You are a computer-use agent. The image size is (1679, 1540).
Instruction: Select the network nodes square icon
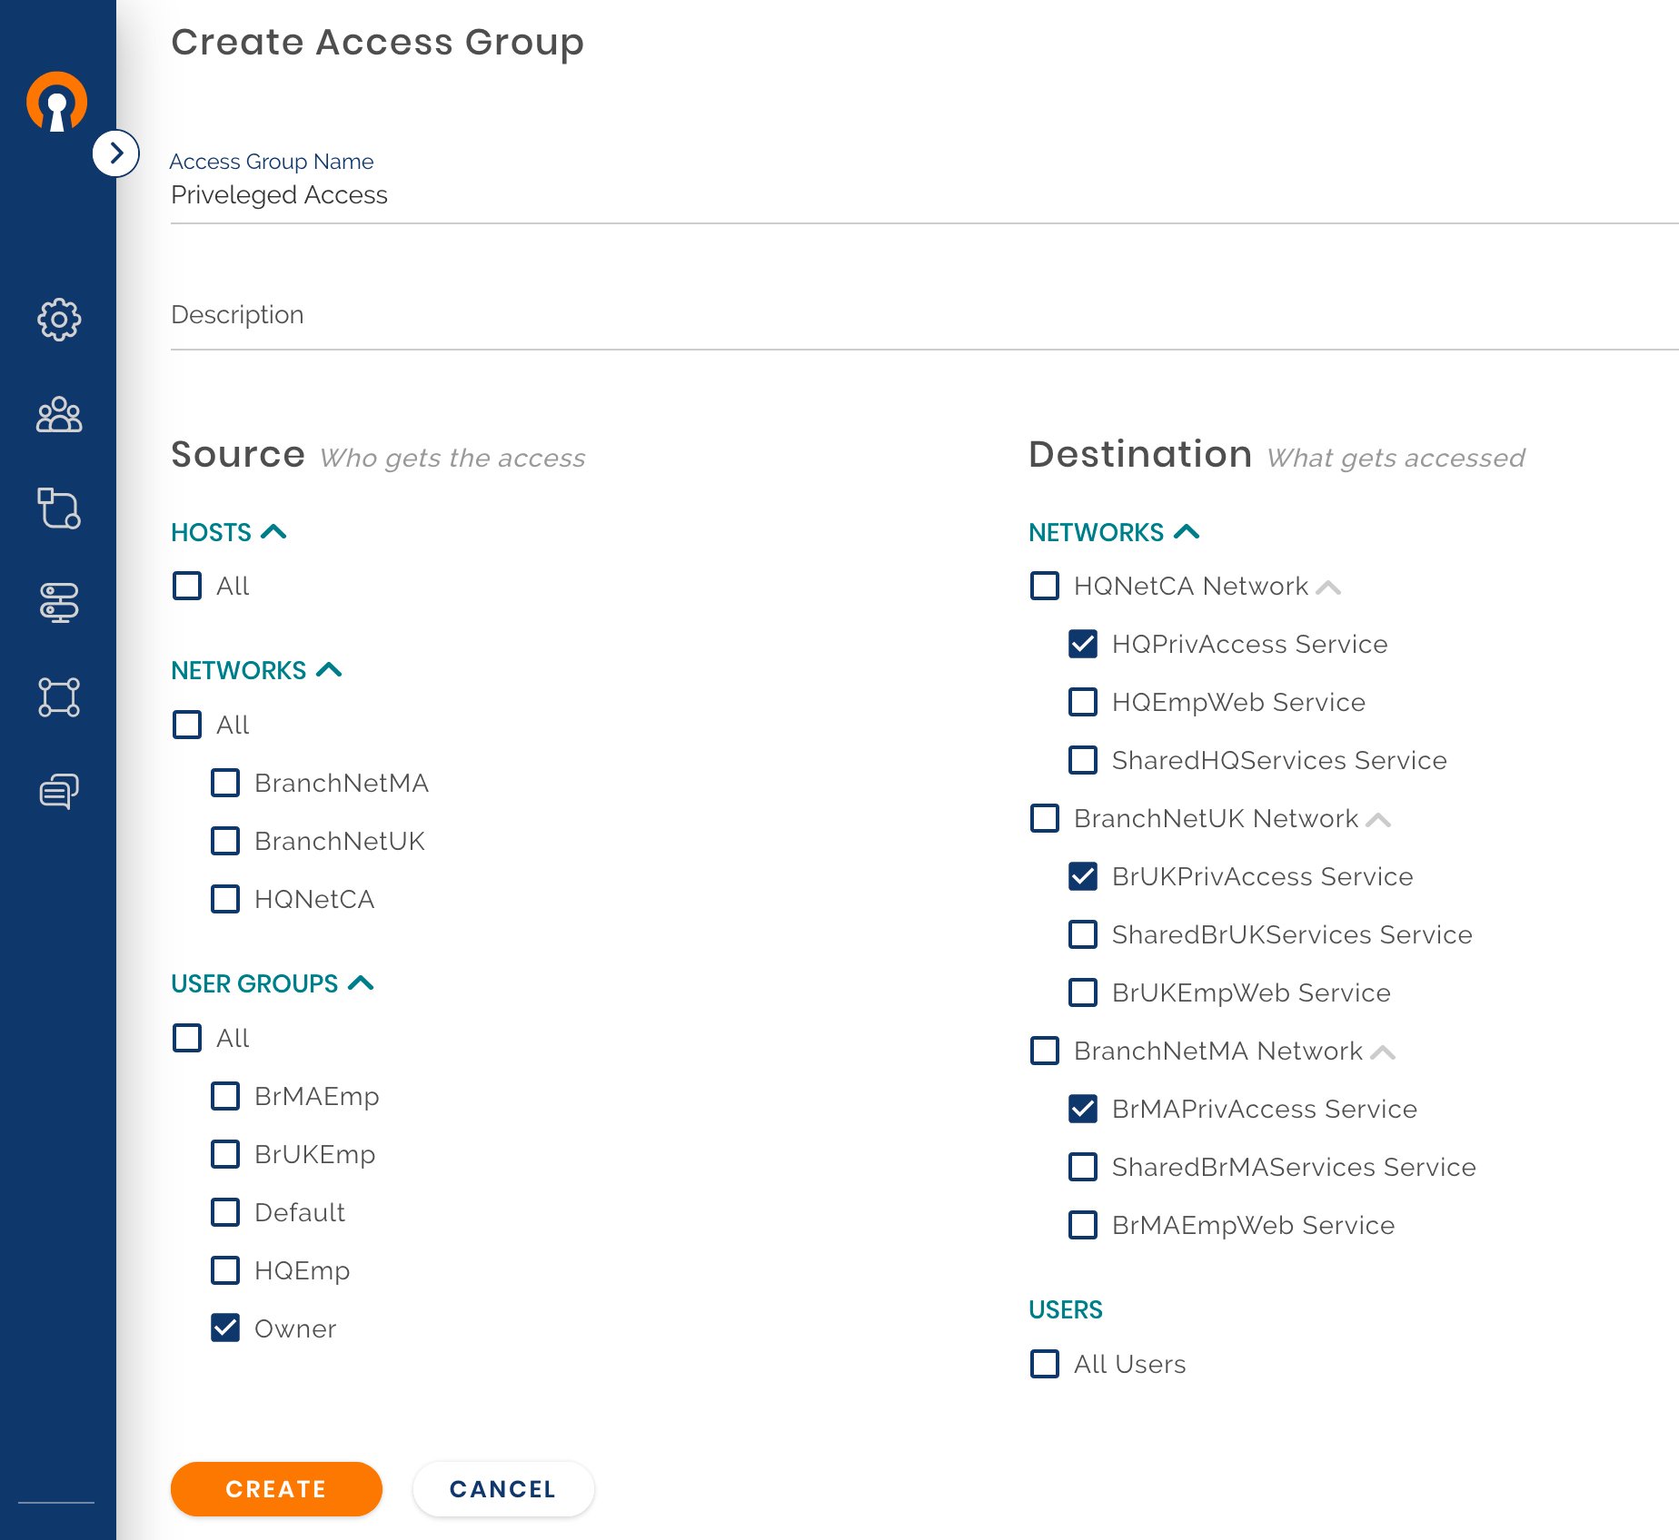(x=59, y=696)
